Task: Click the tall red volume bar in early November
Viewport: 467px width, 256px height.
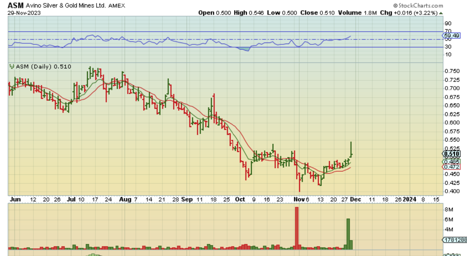Action: pyautogui.click(x=297, y=228)
